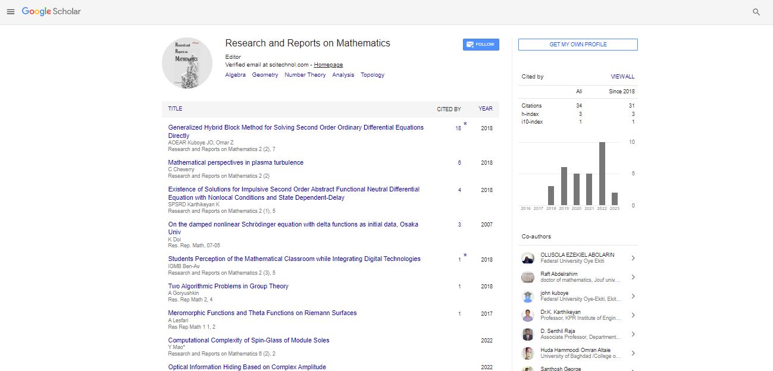The image size is (773, 371).
Task: Open Optical Information Hiding article
Action: click(247, 367)
